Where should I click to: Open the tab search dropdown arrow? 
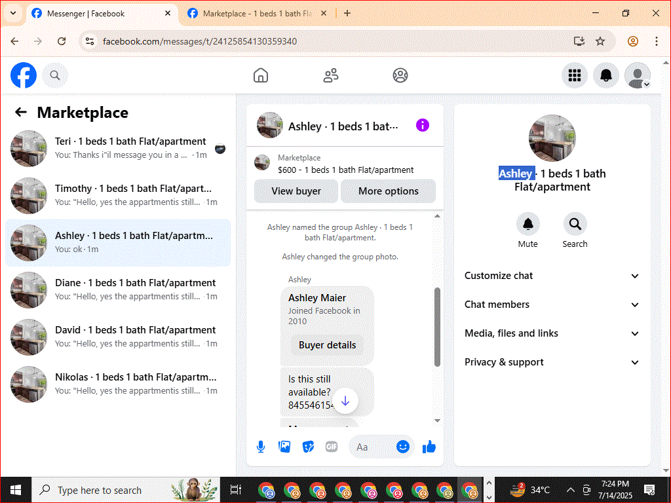click(x=13, y=13)
